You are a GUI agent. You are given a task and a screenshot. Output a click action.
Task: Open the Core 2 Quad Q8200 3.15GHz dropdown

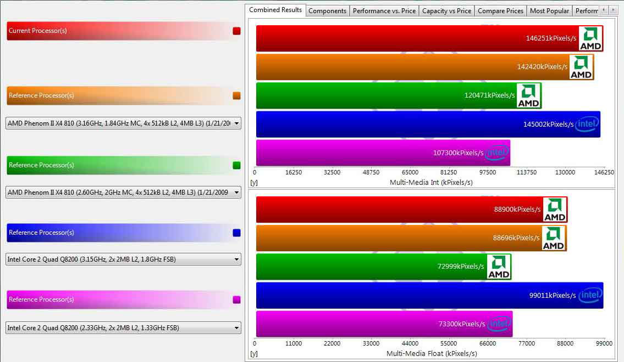[123, 259]
